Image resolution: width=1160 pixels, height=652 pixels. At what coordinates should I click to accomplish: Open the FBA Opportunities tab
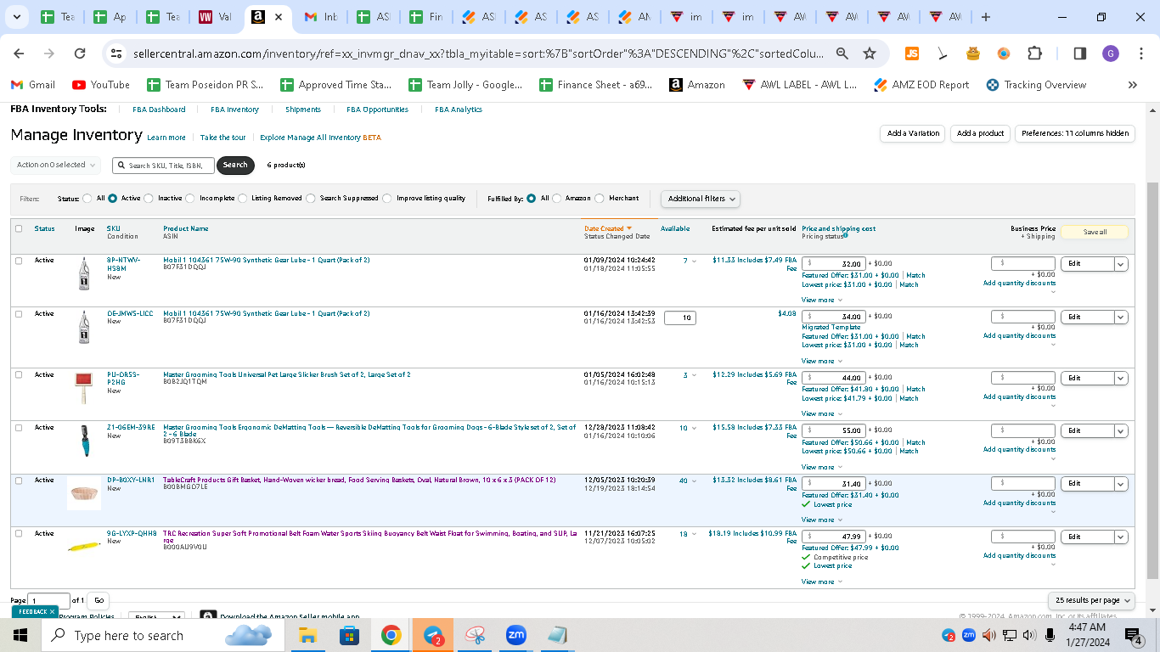377,110
